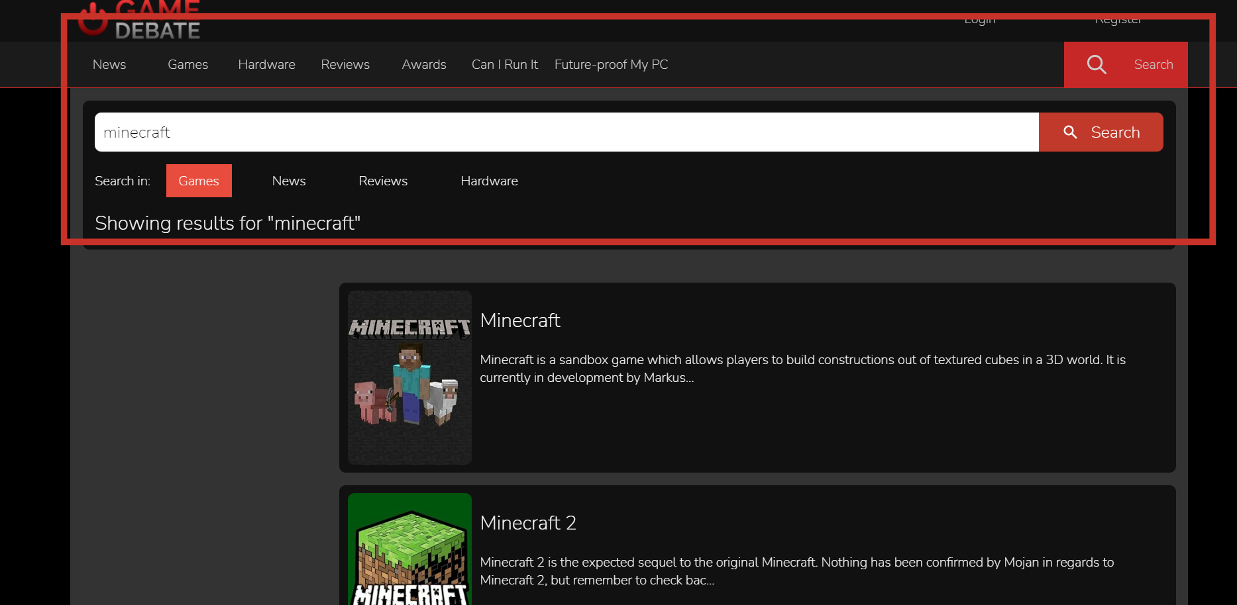Click the Minecraft sandbox game description text

coord(803,369)
